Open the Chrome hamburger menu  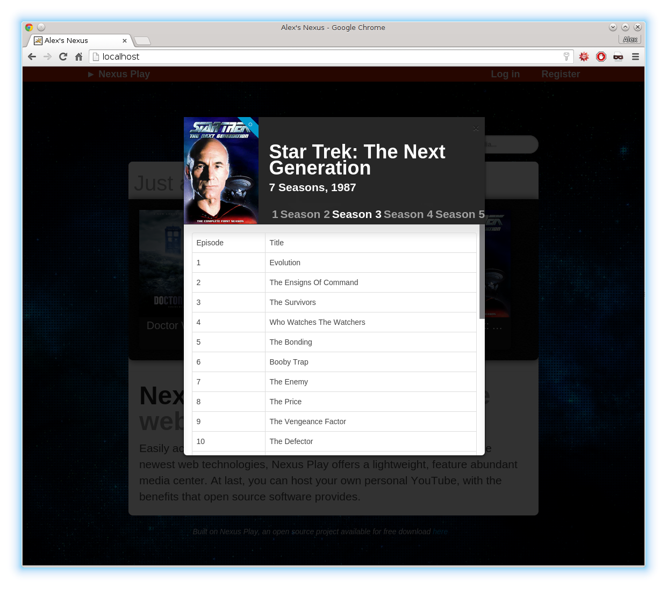[x=635, y=57]
